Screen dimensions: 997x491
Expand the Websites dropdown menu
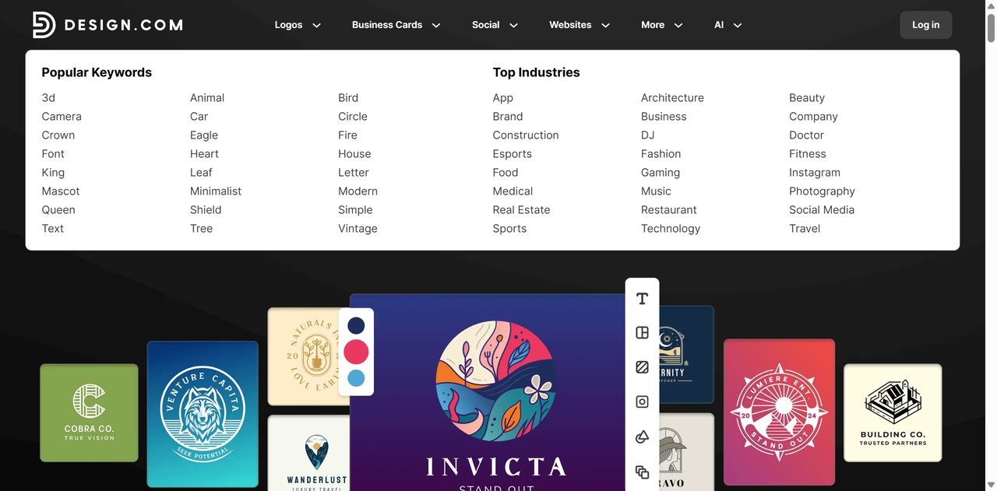[x=579, y=25]
